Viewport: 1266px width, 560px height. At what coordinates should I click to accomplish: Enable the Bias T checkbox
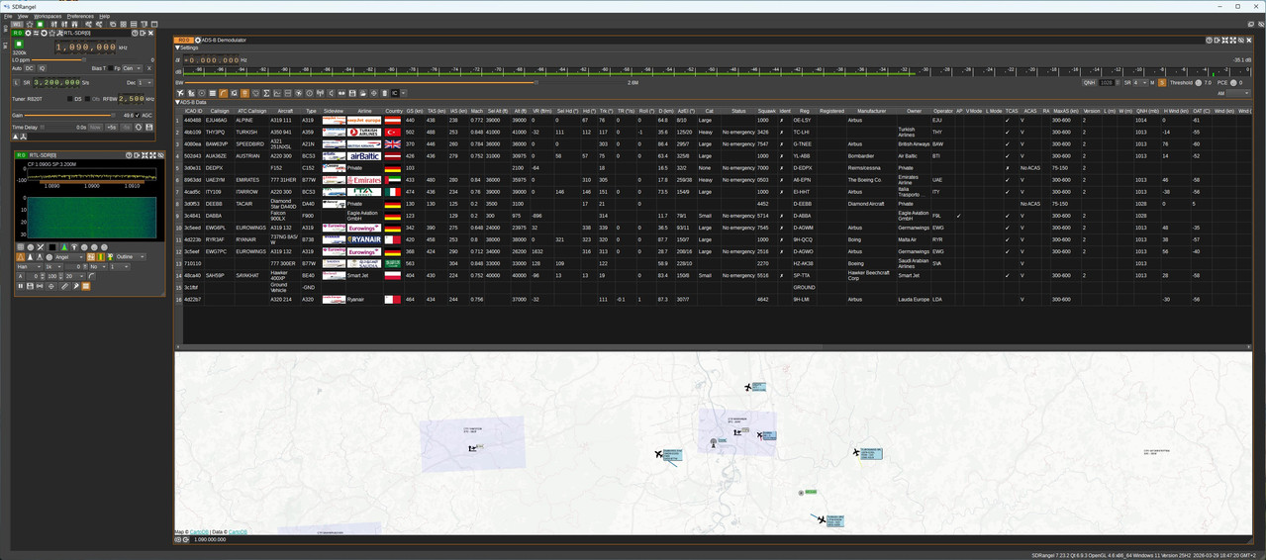110,68
